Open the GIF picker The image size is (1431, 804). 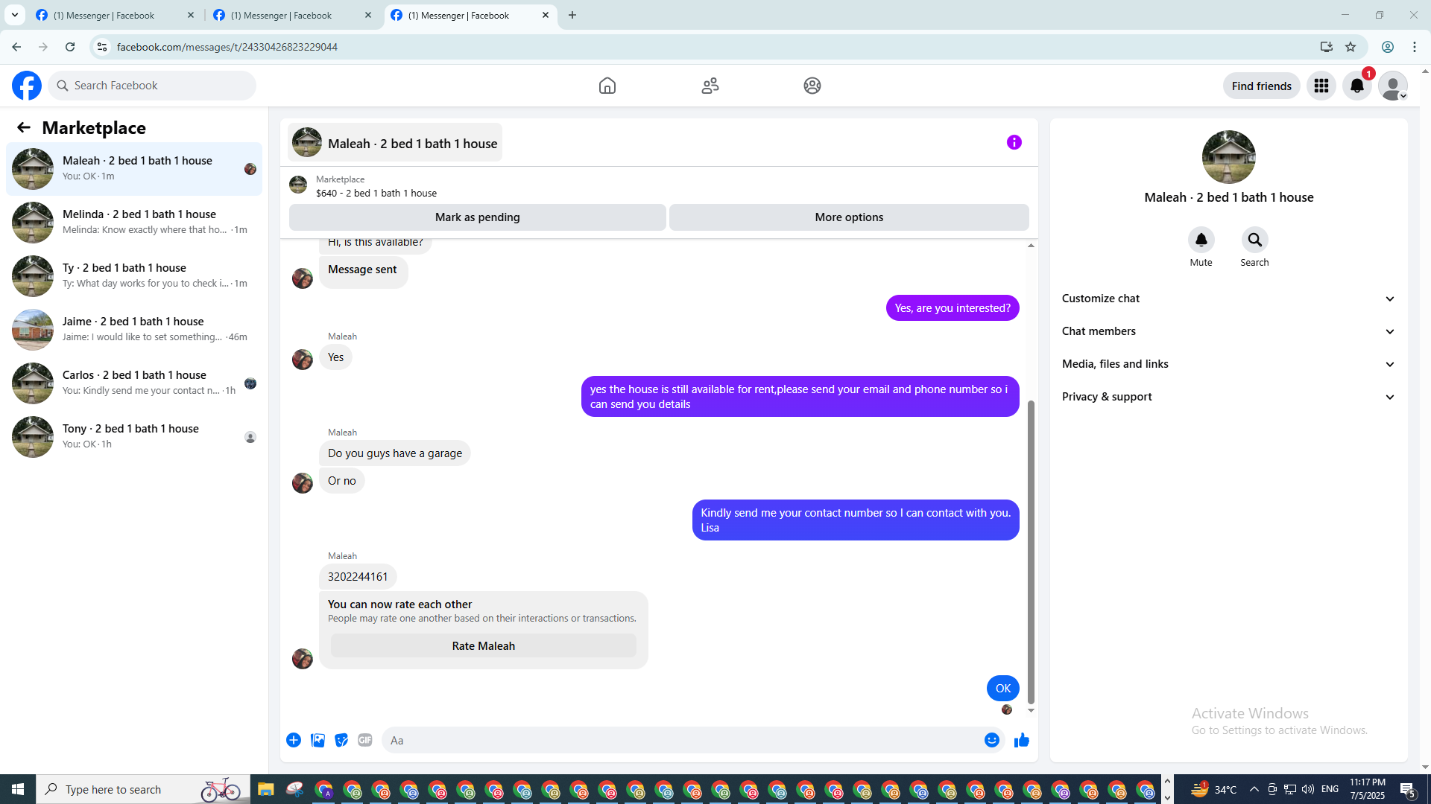pos(364,740)
